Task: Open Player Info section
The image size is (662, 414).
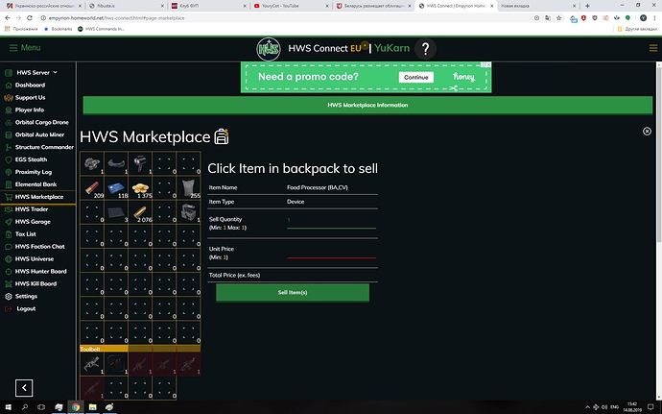Action: coord(30,110)
